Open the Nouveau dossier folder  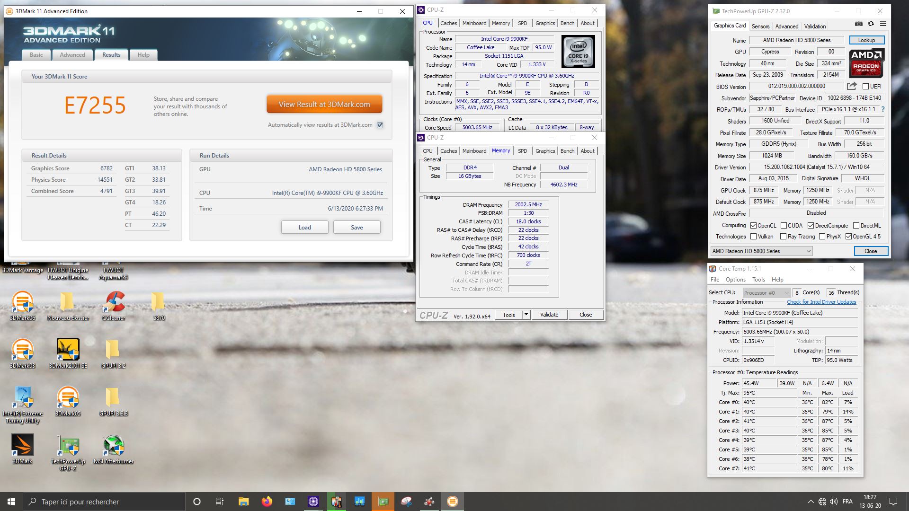coord(68,306)
